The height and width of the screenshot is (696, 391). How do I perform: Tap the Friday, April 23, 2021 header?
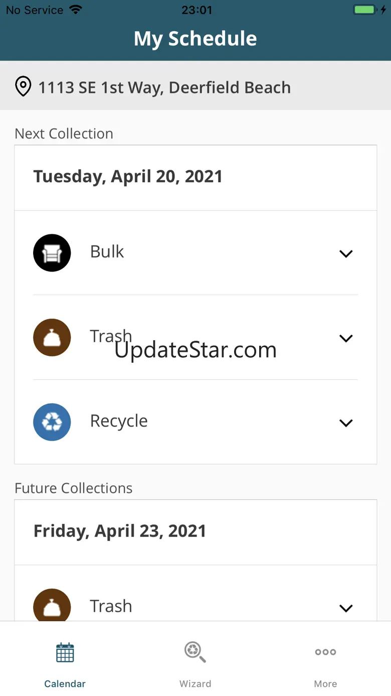pos(120,531)
